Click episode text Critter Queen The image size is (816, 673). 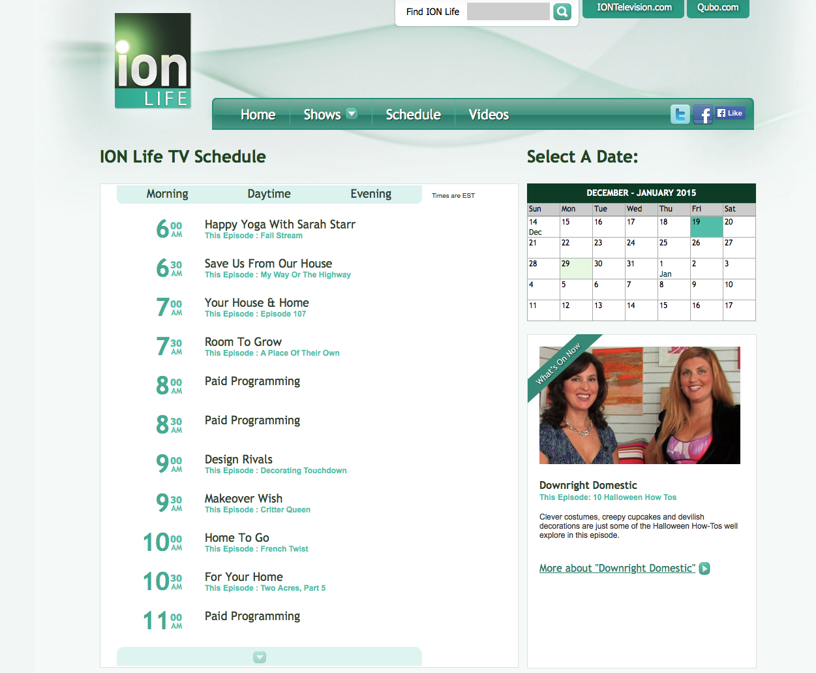point(286,510)
